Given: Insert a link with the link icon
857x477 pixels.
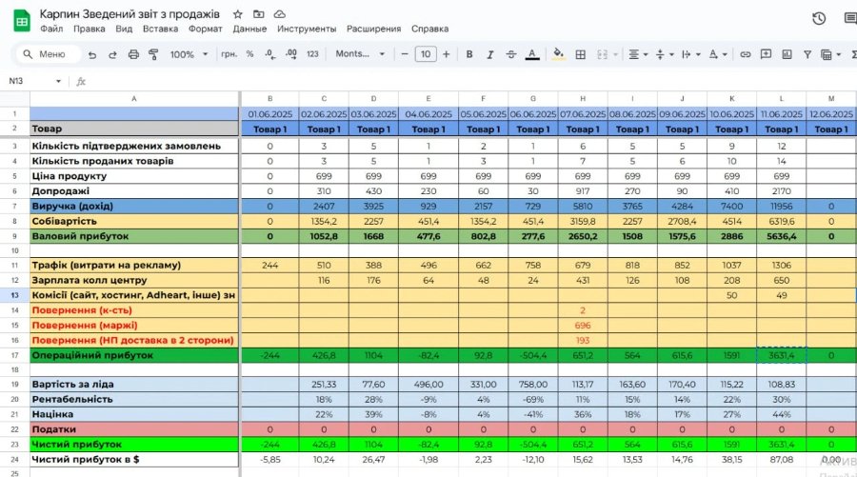Looking at the screenshot, I should pyautogui.click(x=745, y=54).
